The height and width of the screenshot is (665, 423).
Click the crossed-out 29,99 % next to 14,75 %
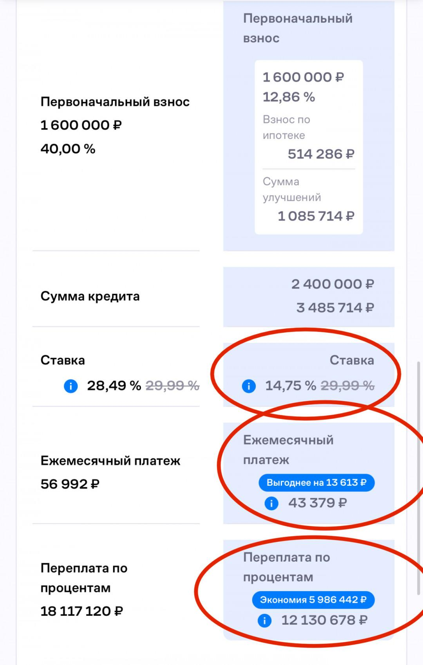click(347, 386)
